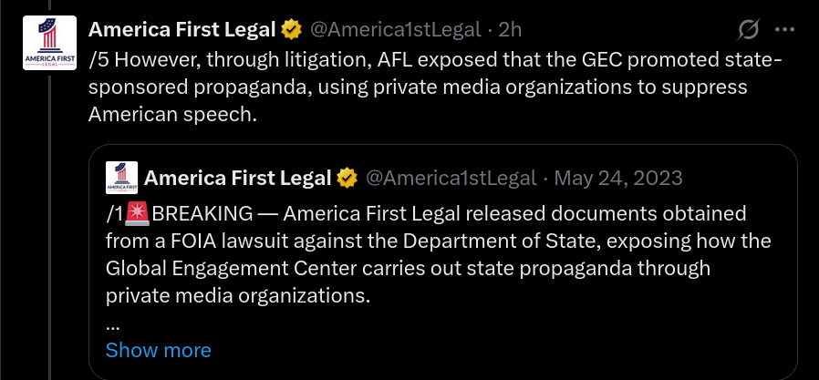This screenshot has width=819, height=380.
Task: Open the Grok explain-post icon
Action: tap(748, 30)
